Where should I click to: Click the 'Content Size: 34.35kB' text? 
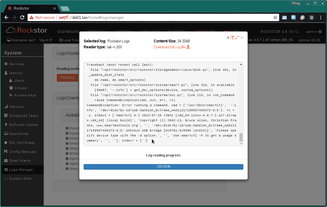click(172, 41)
